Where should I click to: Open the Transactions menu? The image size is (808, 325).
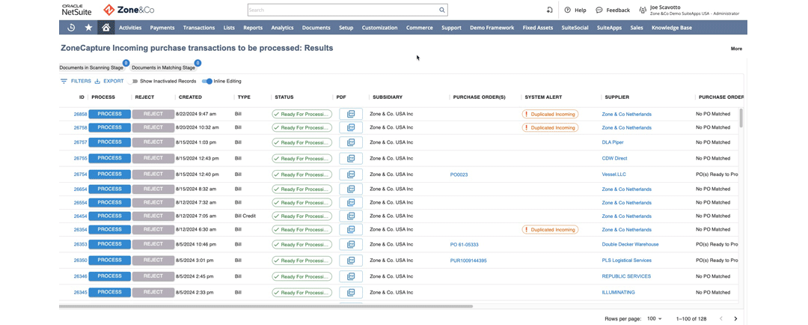coord(199,28)
